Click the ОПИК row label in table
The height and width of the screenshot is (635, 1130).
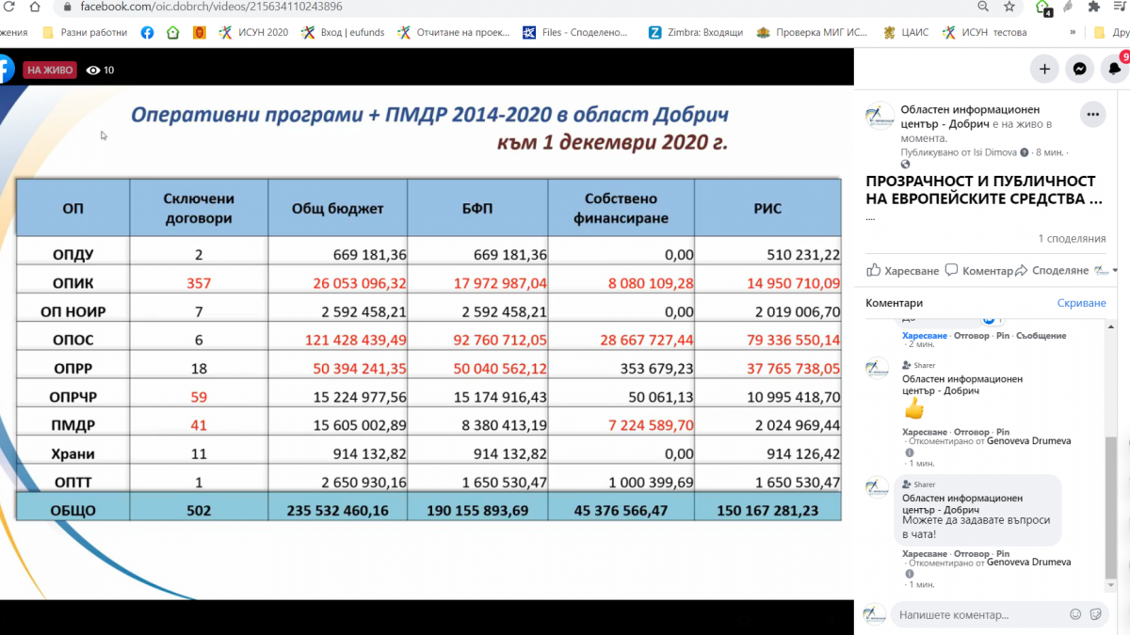(x=73, y=282)
